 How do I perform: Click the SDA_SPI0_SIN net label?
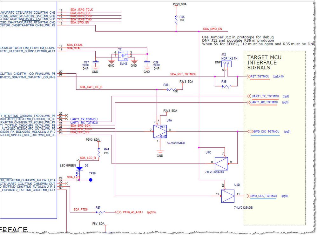[x=80, y=132]
